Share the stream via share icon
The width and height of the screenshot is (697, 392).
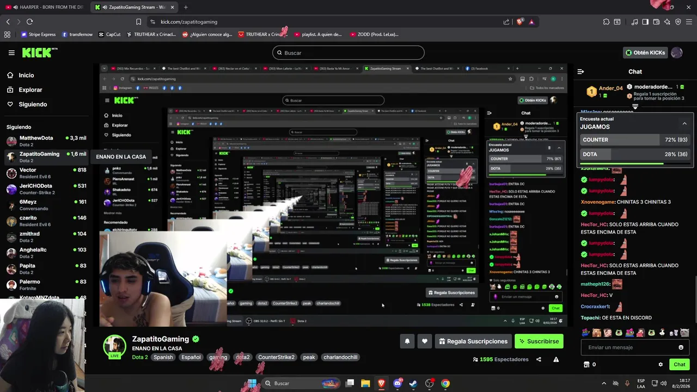539,359
